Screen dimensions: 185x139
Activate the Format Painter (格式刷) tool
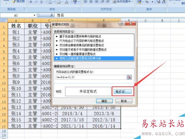[18, 1]
